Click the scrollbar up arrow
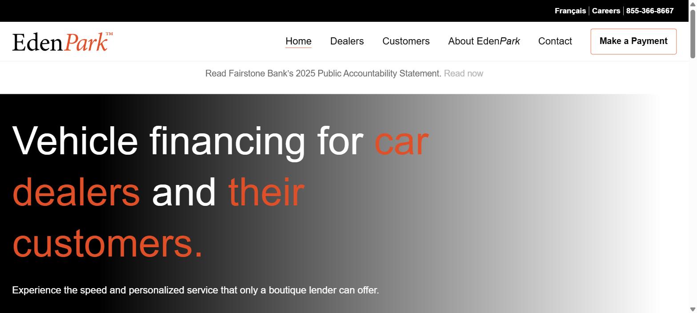697x313 pixels. point(693,4)
